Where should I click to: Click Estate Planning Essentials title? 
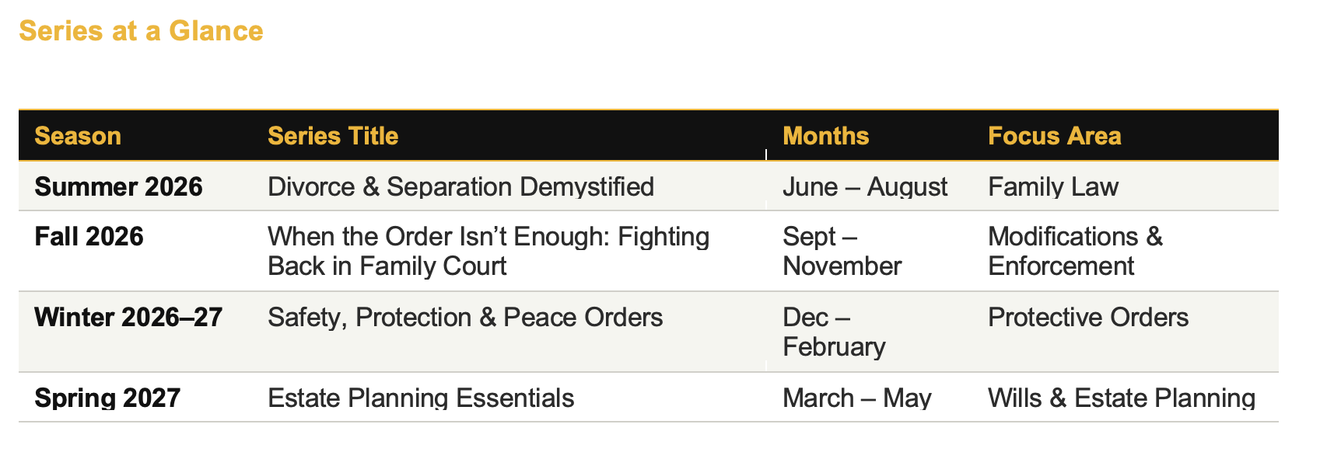421,398
